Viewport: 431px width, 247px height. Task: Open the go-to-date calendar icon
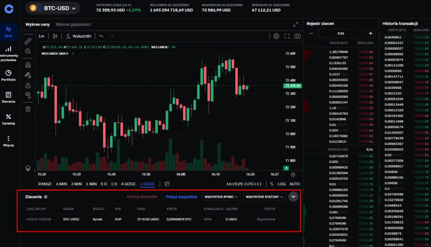[167, 184]
